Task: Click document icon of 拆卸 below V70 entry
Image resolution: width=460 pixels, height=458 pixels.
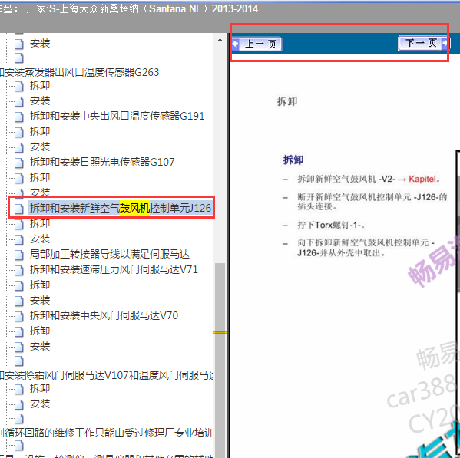Action: tap(19, 331)
